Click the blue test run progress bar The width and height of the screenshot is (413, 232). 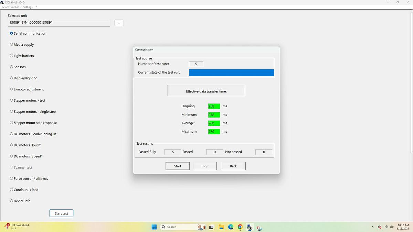coord(231,73)
